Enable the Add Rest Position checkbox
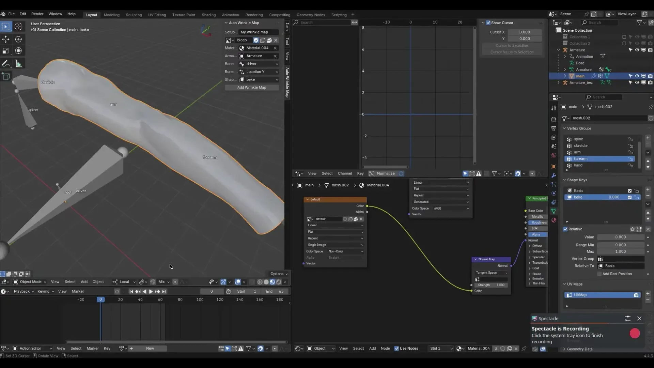The image size is (654, 368). (599, 274)
